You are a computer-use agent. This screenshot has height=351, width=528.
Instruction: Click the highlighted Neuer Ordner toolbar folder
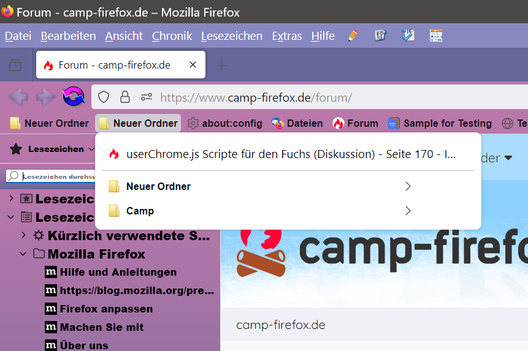point(138,123)
